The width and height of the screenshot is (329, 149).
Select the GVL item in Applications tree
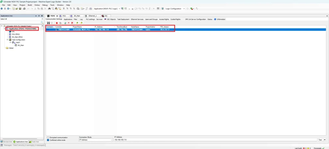click(x=13, y=31)
